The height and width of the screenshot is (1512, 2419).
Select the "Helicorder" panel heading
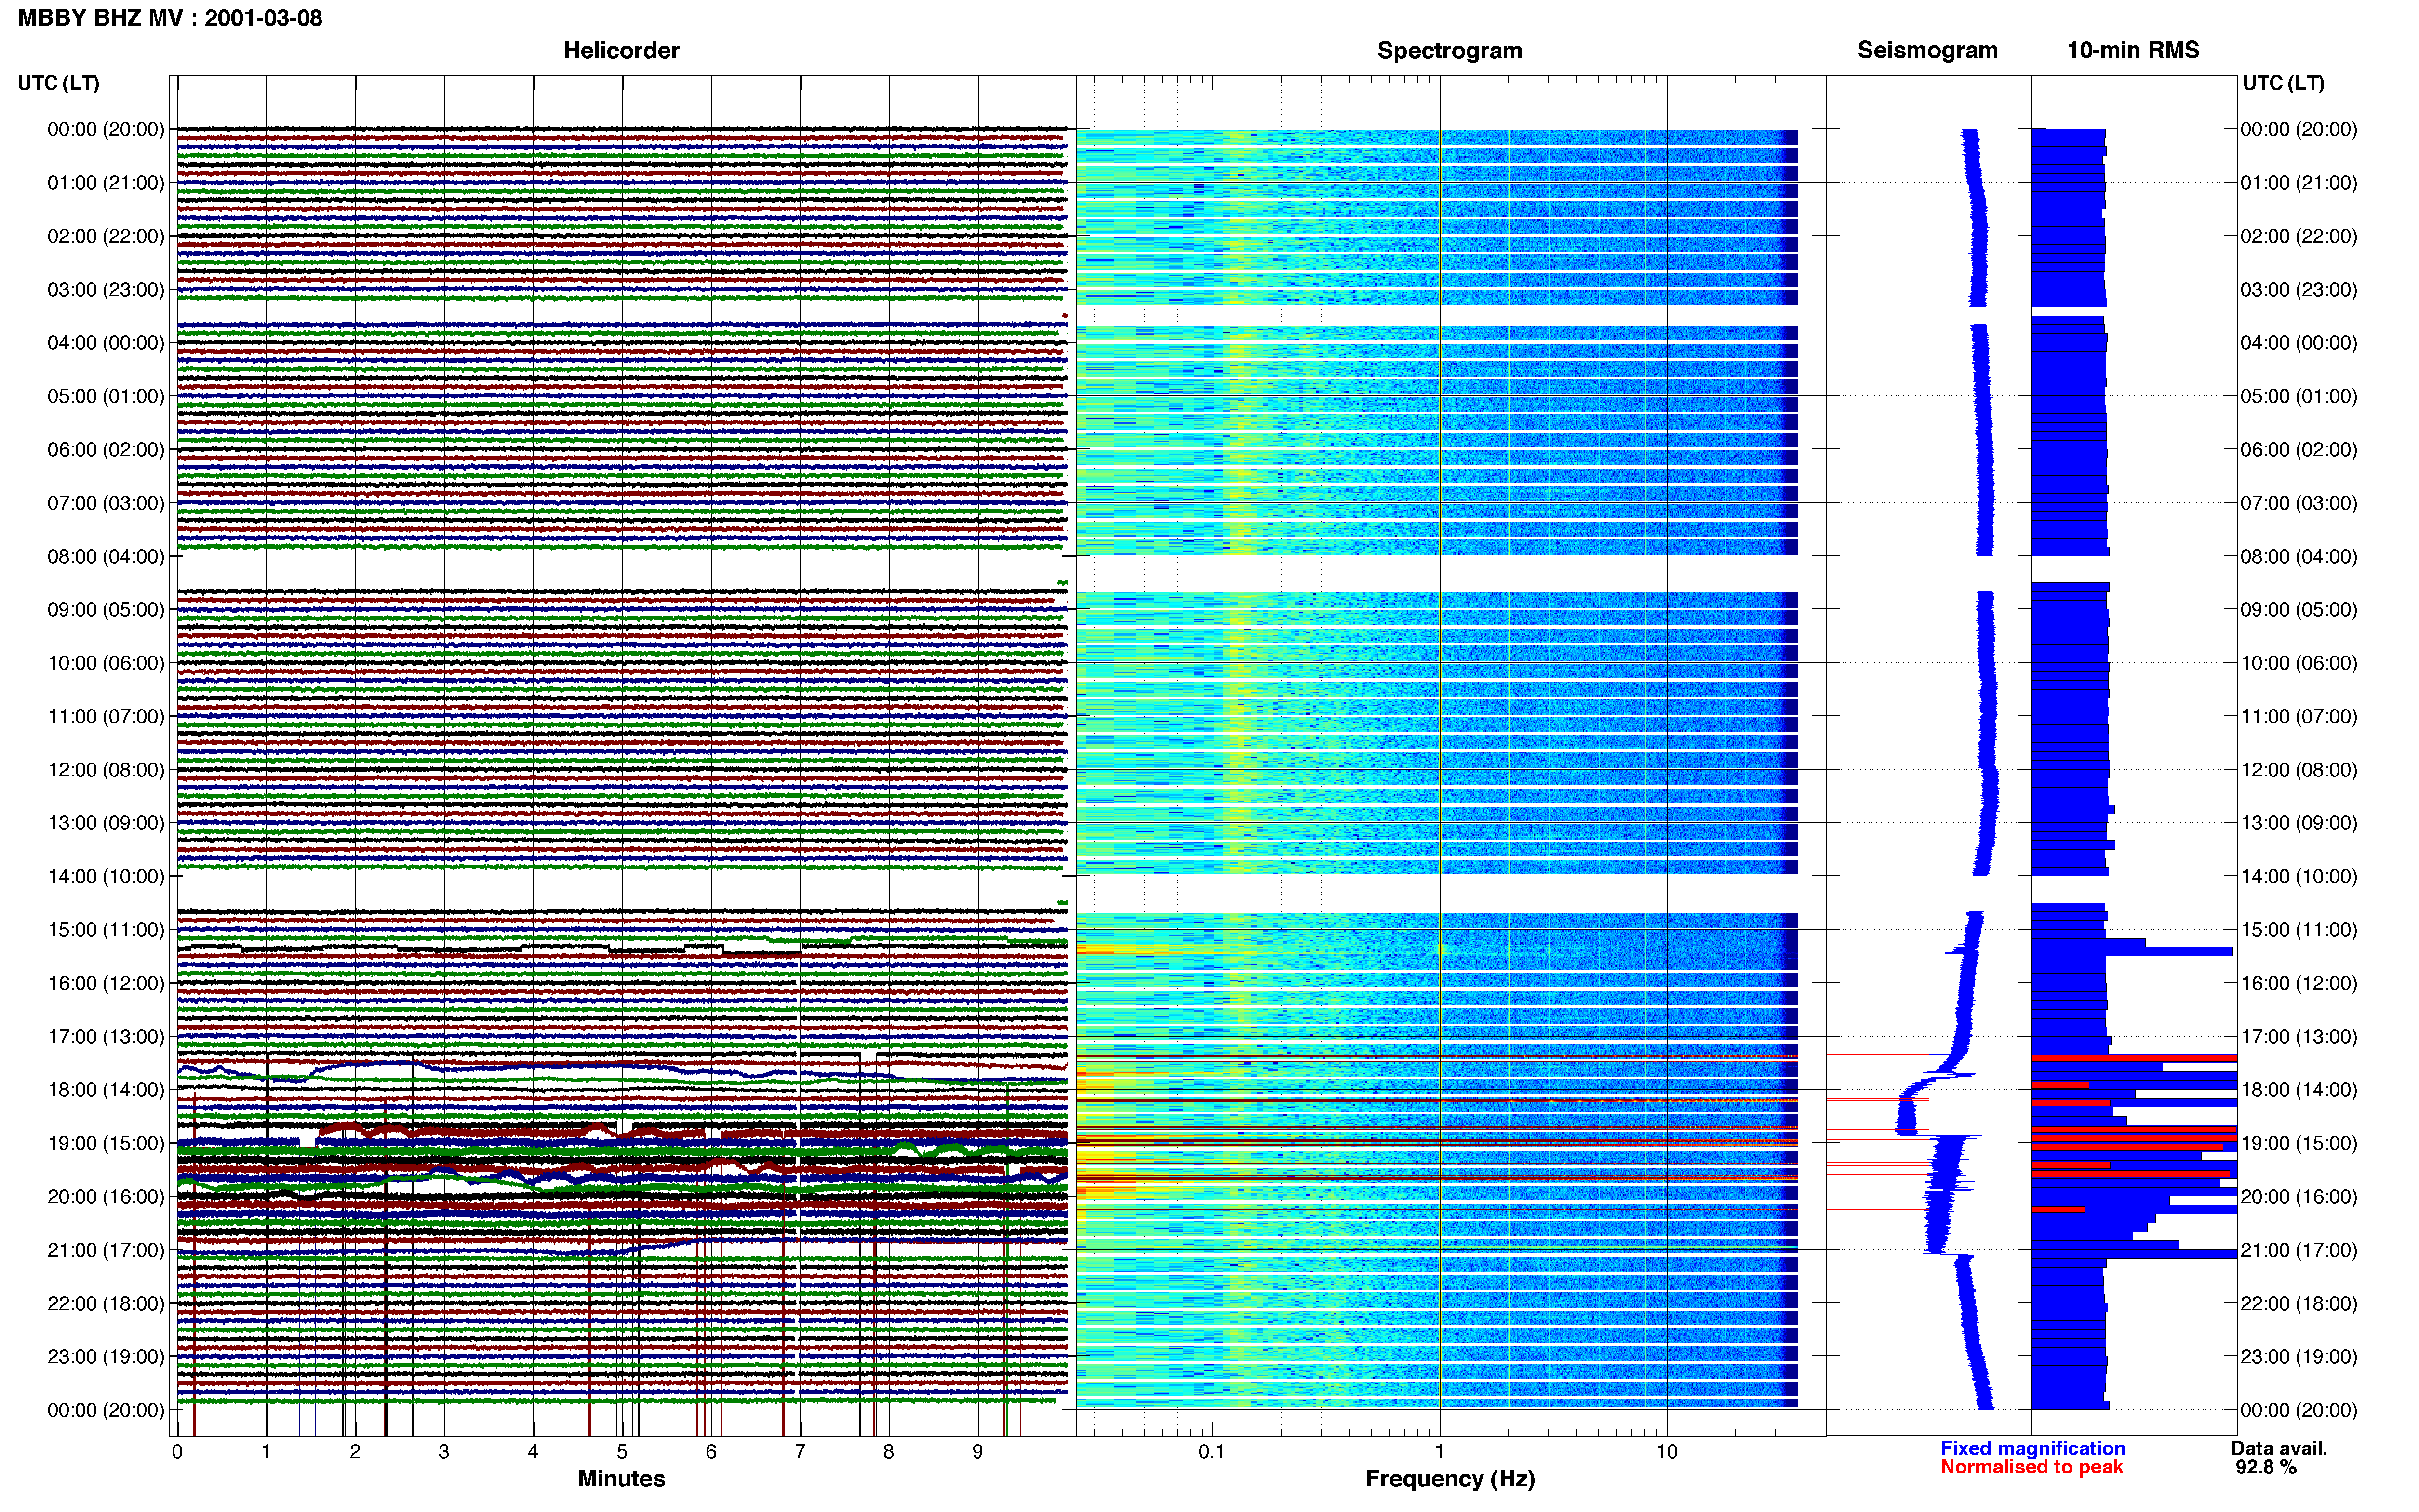click(621, 50)
